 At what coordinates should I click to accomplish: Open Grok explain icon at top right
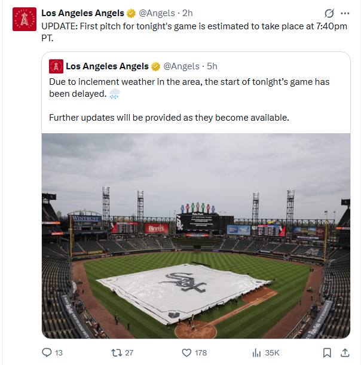(x=329, y=13)
